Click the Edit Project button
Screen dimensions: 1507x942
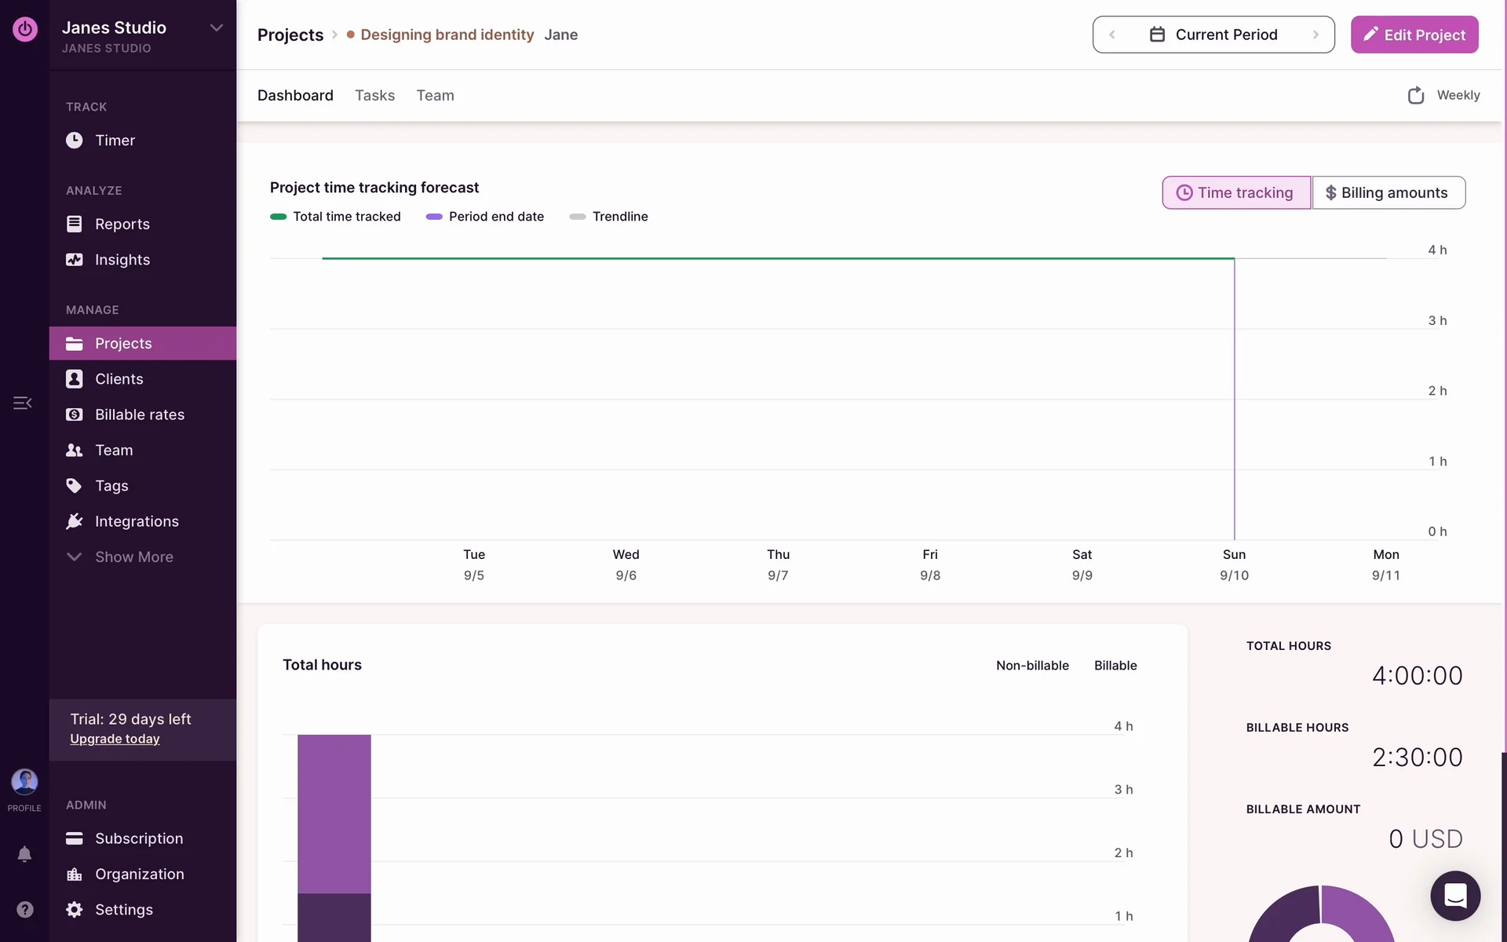coord(1414,35)
